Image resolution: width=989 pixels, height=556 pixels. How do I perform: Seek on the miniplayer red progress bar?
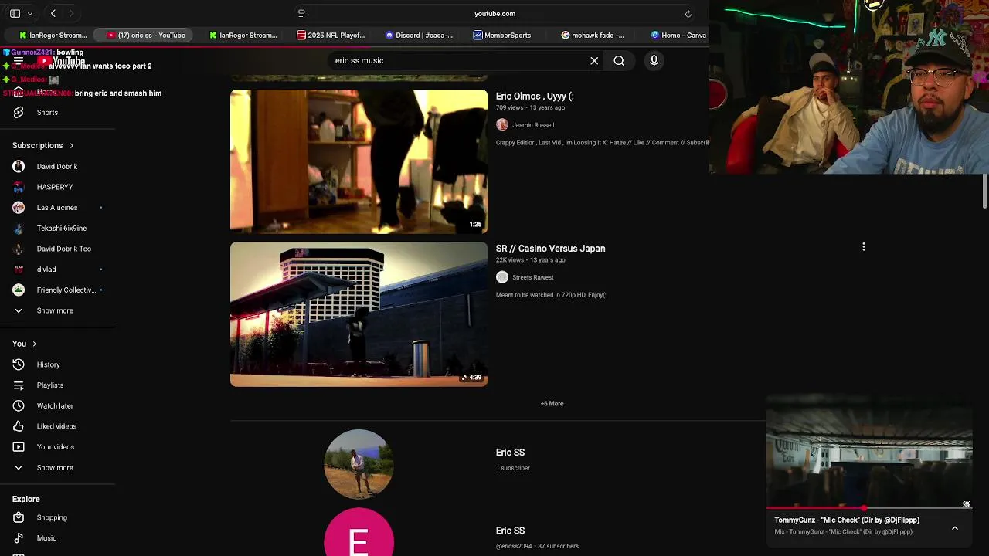(869, 508)
